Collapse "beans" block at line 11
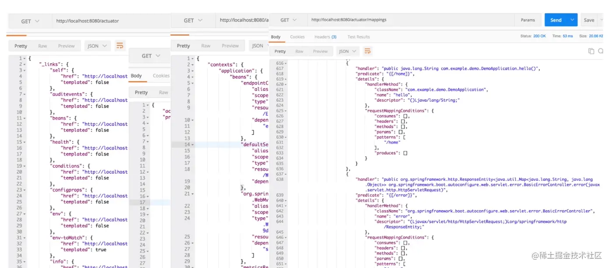 pyautogui.click(x=25, y=118)
